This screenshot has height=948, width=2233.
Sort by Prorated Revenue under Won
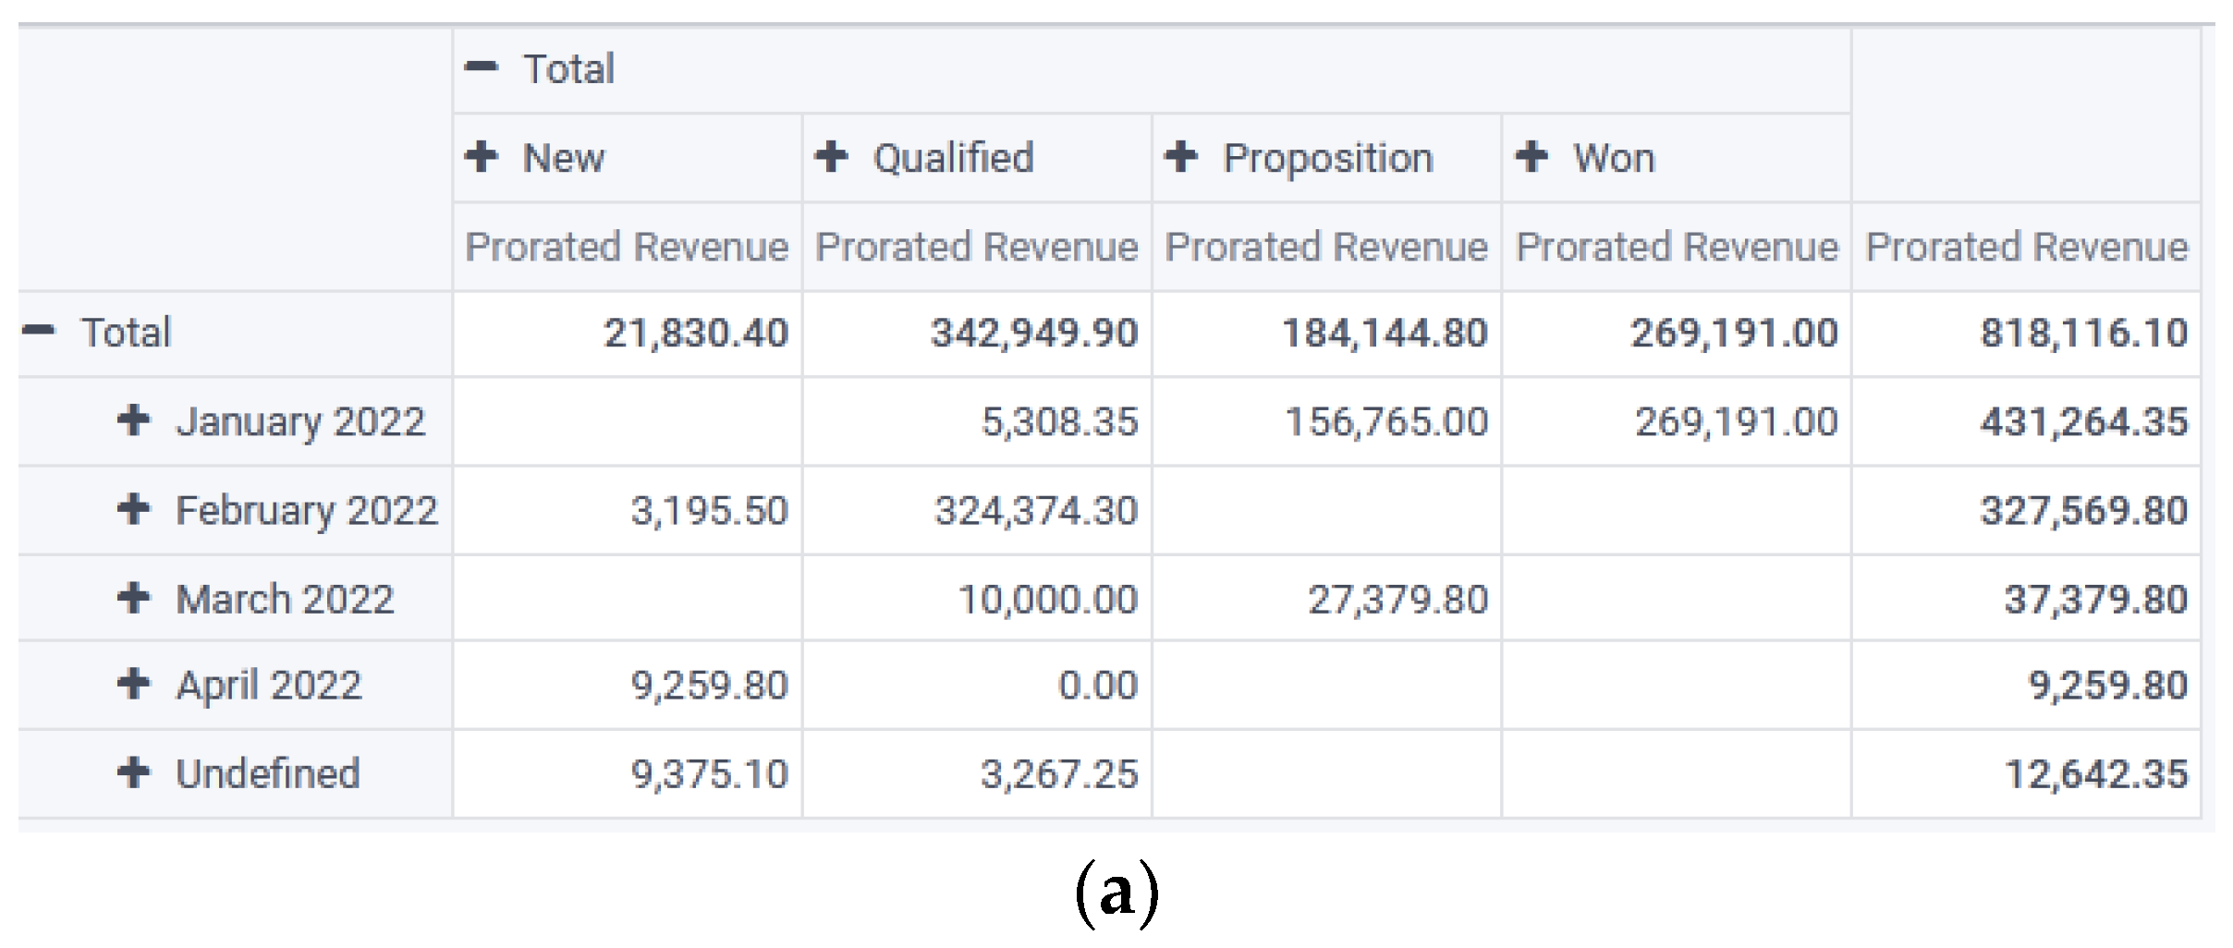tap(1677, 247)
